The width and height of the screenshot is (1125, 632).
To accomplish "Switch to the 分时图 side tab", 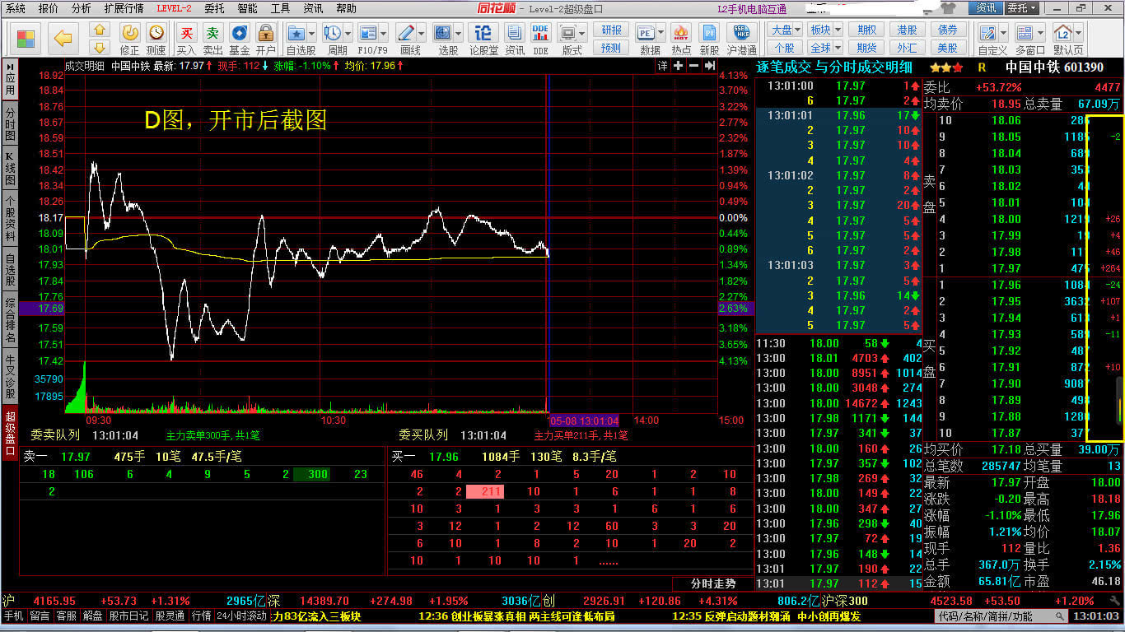I will tap(10, 123).
